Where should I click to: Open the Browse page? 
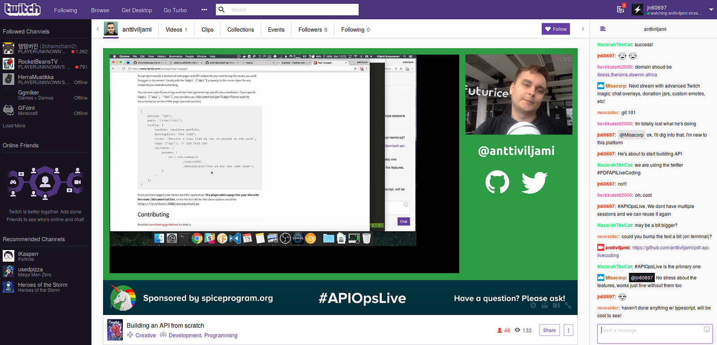(x=100, y=10)
